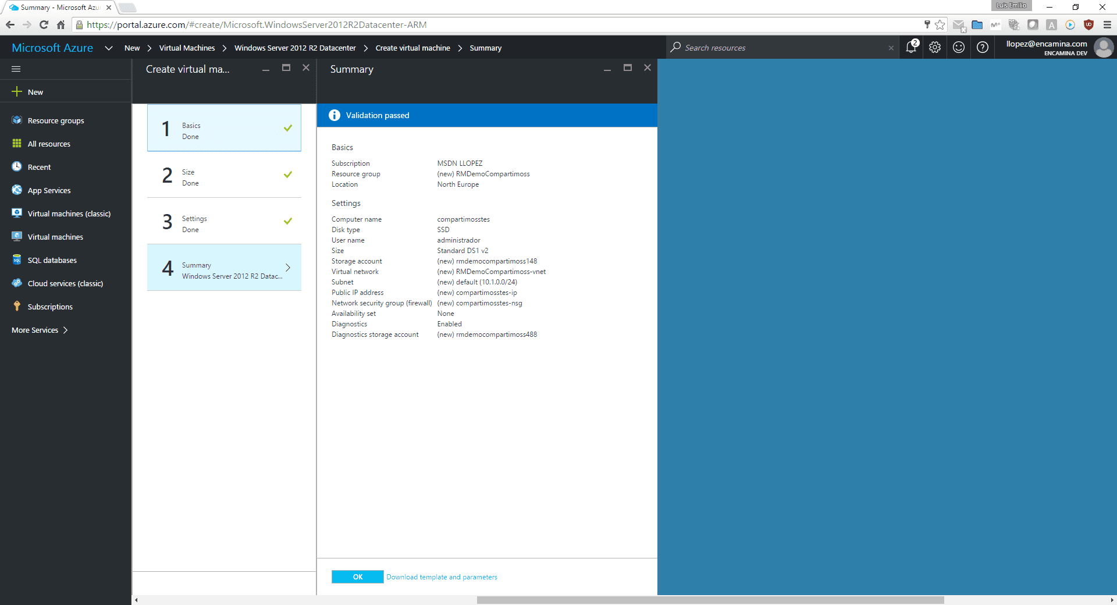Click the feedback smiley icon
The image size is (1117, 605).
click(x=959, y=48)
